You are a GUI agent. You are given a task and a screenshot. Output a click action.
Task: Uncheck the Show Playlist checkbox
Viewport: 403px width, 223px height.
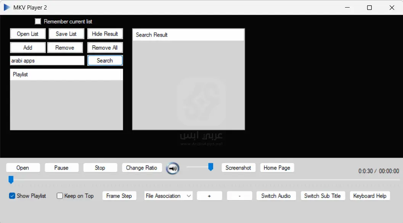tap(12, 196)
